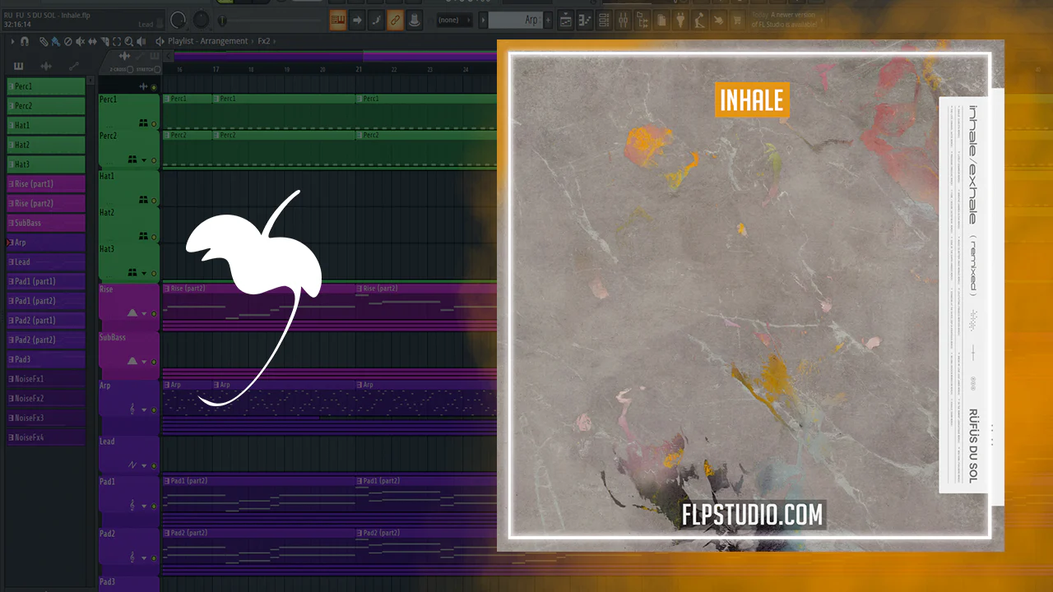Click the chain link icon in top toolbar
The image size is (1053, 592).
coord(396,20)
